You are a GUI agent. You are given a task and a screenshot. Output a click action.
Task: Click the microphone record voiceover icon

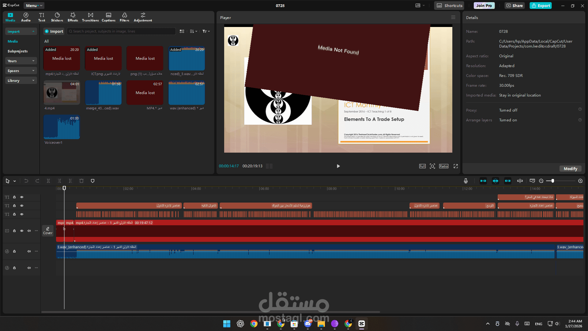pos(466,181)
